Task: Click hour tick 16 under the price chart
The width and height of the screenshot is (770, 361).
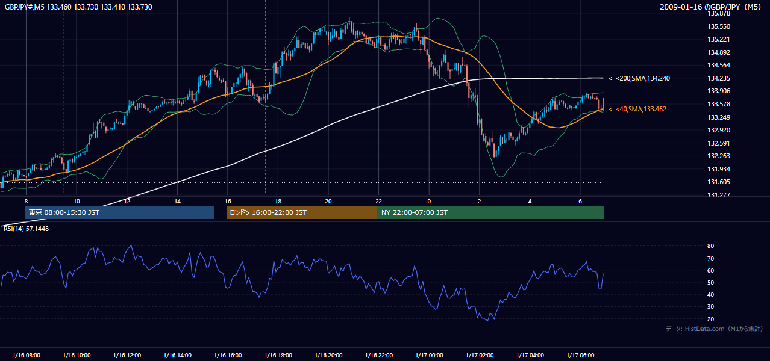Action: coord(228,202)
